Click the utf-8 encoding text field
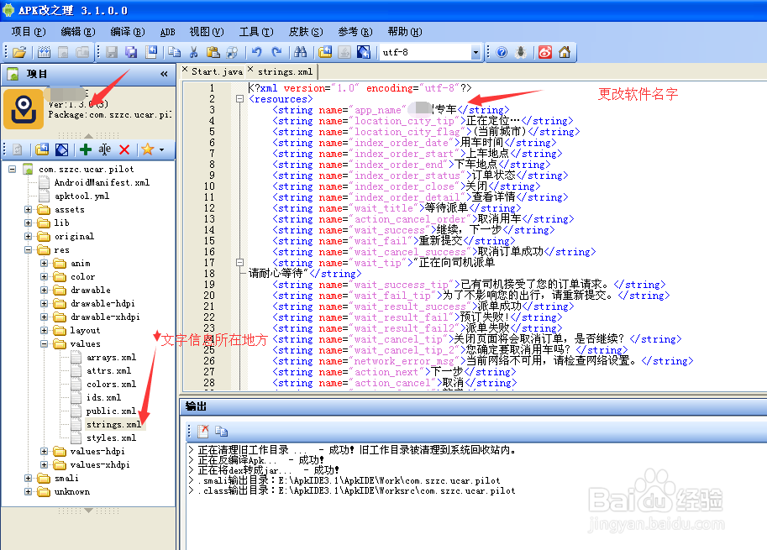 click(x=424, y=52)
